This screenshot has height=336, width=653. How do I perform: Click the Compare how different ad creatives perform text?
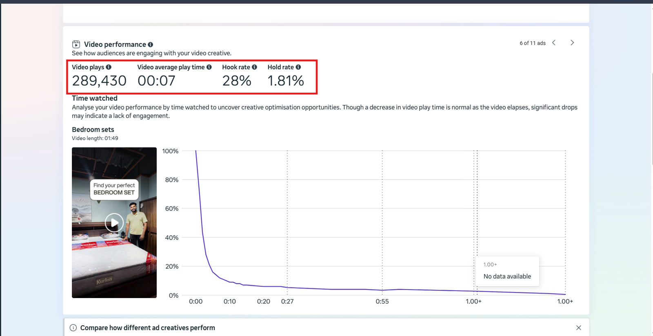[x=147, y=328]
